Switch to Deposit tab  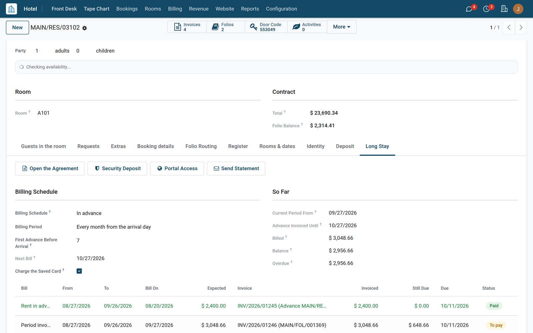click(x=345, y=146)
